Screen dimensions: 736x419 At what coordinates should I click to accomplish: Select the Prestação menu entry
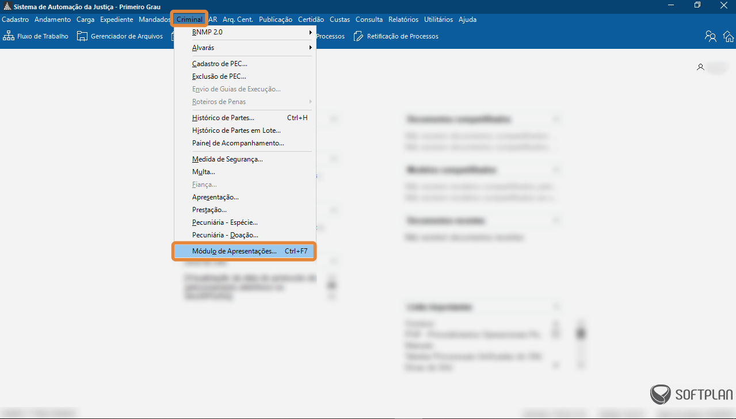(245, 210)
